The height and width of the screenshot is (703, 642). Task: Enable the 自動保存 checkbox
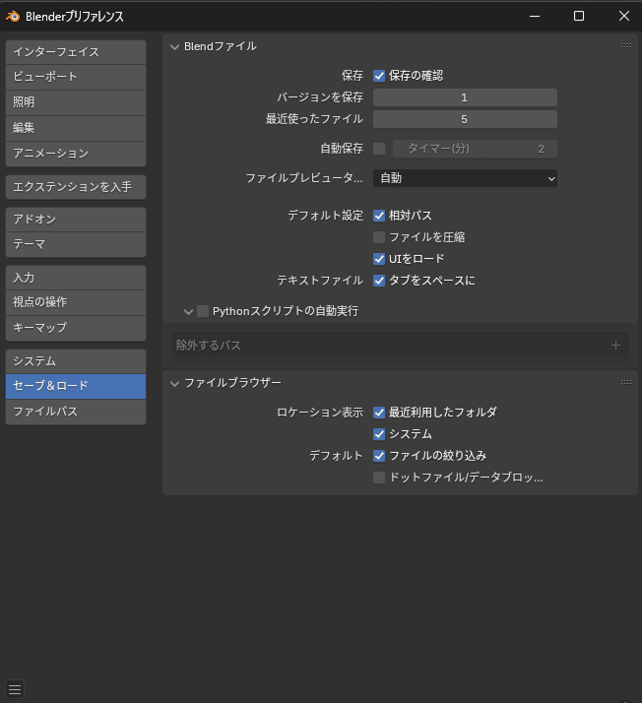click(x=379, y=149)
